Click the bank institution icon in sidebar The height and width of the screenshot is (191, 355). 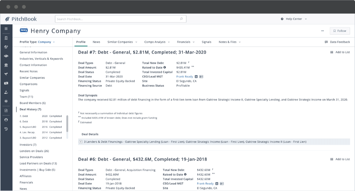pos(6,65)
